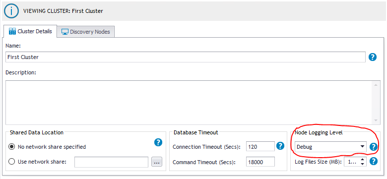Click the Discovery Nodes monitor icon
This screenshot has width=387, height=179.
point(65,32)
